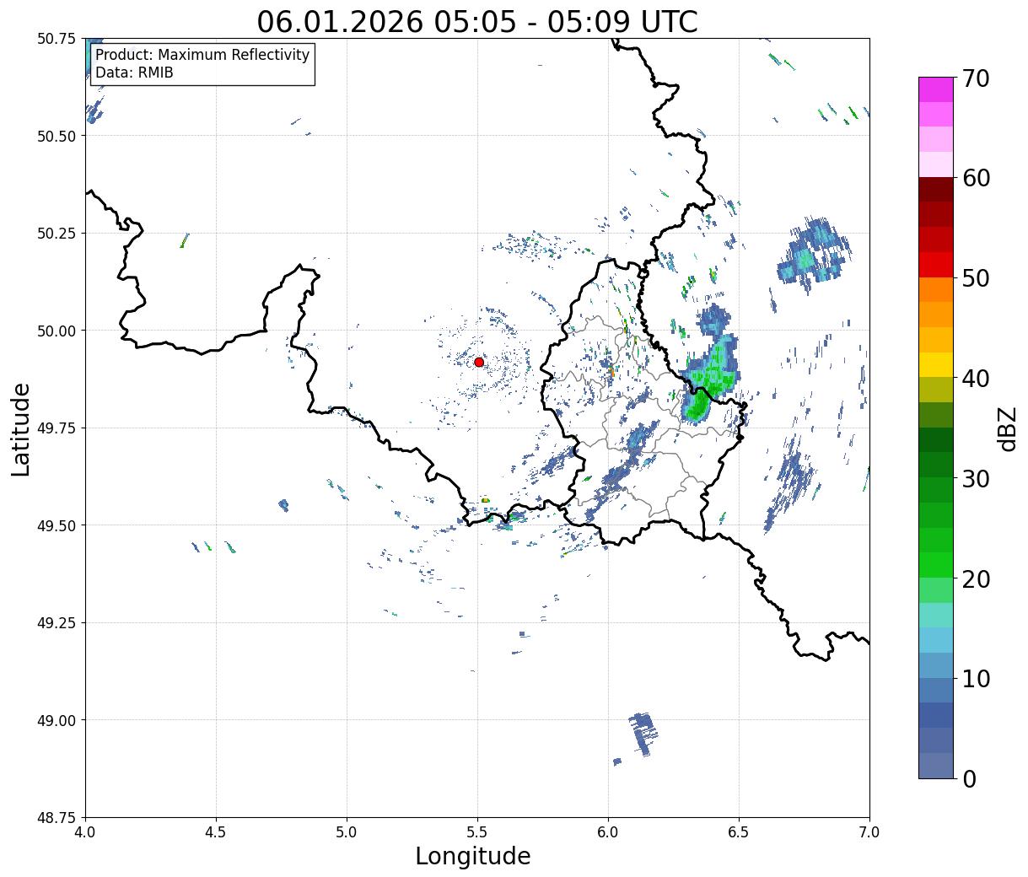Click the longitude tick label 6.5
Image resolution: width=1028 pixels, height=877 pixels.
(x=739, y=831)
